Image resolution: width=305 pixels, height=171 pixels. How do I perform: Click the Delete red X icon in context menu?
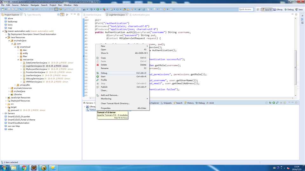click(x=98, y=65)
